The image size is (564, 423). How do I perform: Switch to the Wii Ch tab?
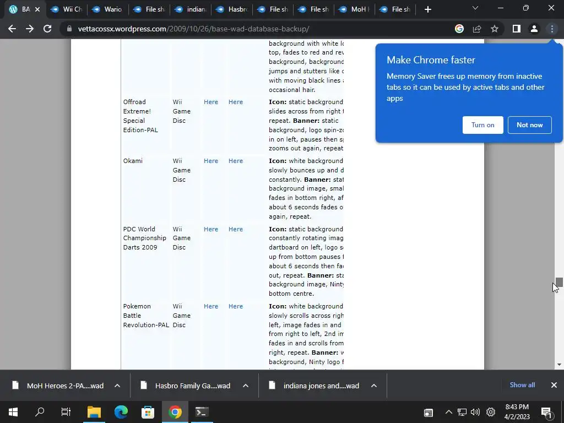pos(67,9)
